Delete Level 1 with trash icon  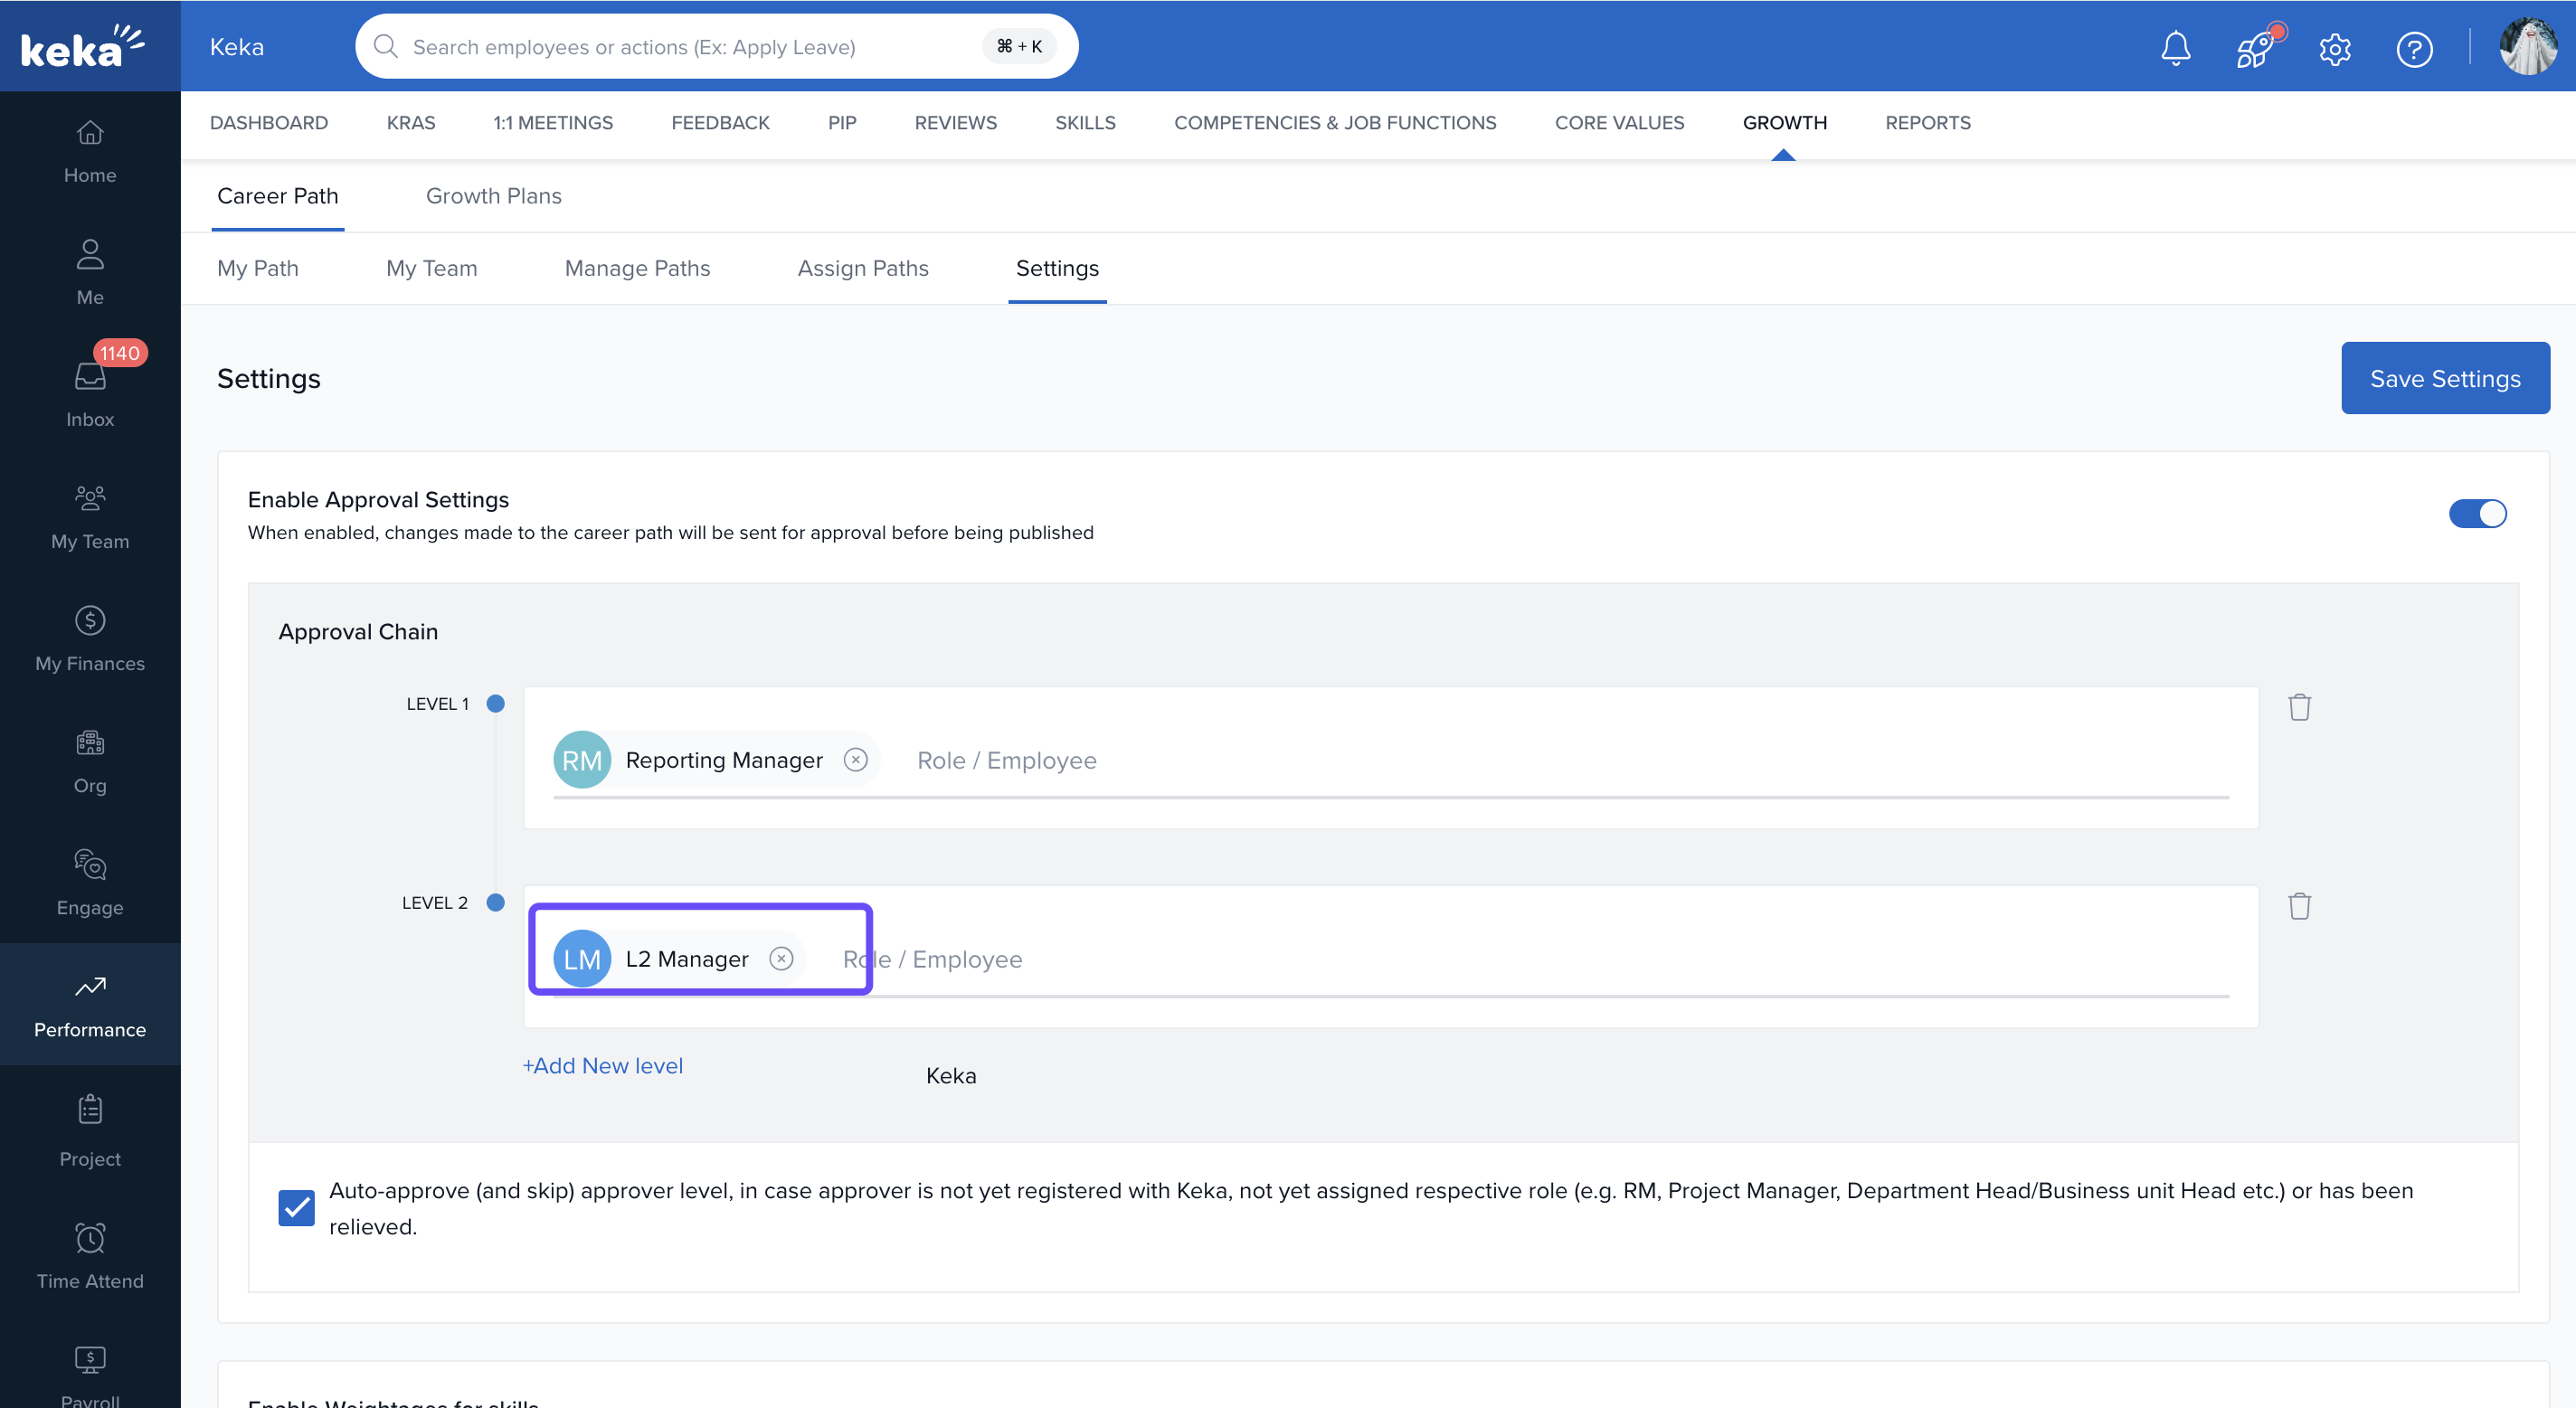point(2299,707)
